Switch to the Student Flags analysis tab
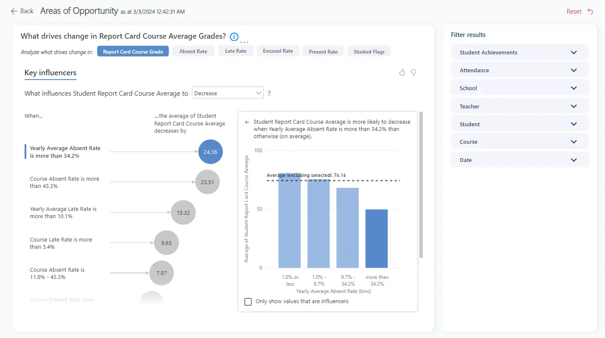Screen dimensions: 605x338 [x=369, y=51]
